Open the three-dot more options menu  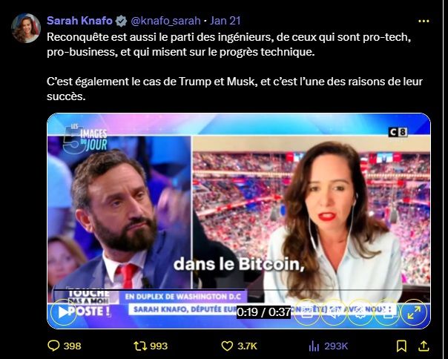[424, 21]
